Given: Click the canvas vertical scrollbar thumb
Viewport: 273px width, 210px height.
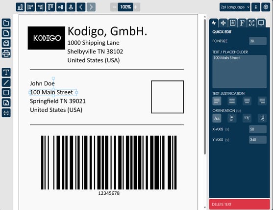Looking at the screenshot, I should 205,87.
